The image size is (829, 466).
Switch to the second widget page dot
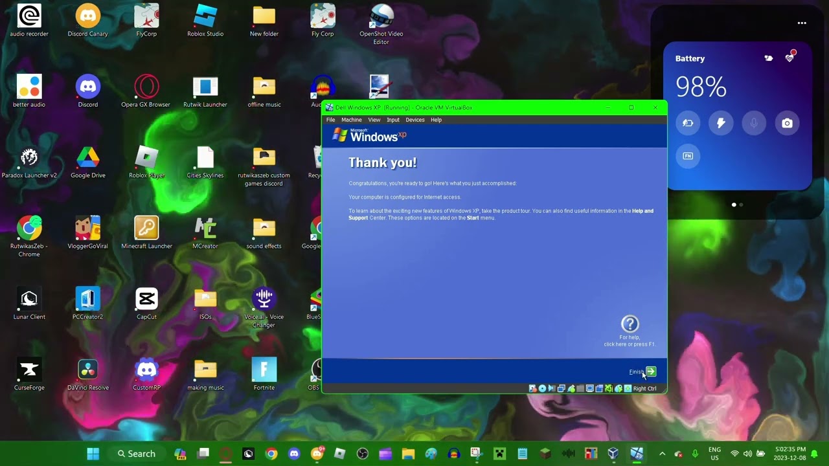pyautogui.click(x=741, y=205)
